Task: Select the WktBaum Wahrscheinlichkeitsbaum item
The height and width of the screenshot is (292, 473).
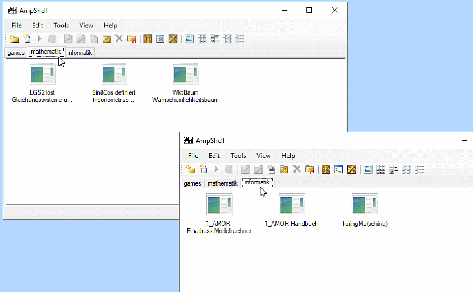Action: point(185,83)
